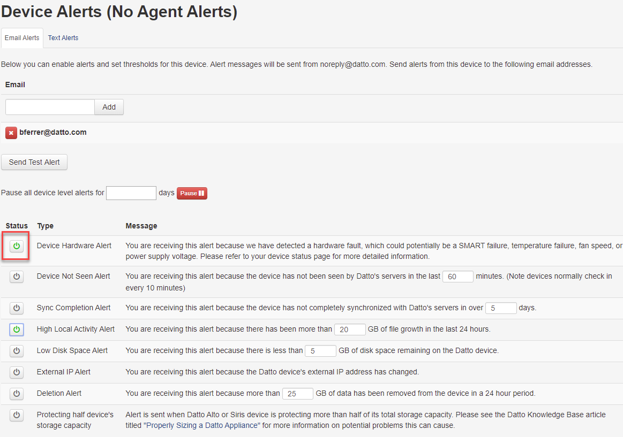Change the High Local Activity GB threshold
Image resolution: width=623 pixels, height=437 pixels.
coord(350,329)
